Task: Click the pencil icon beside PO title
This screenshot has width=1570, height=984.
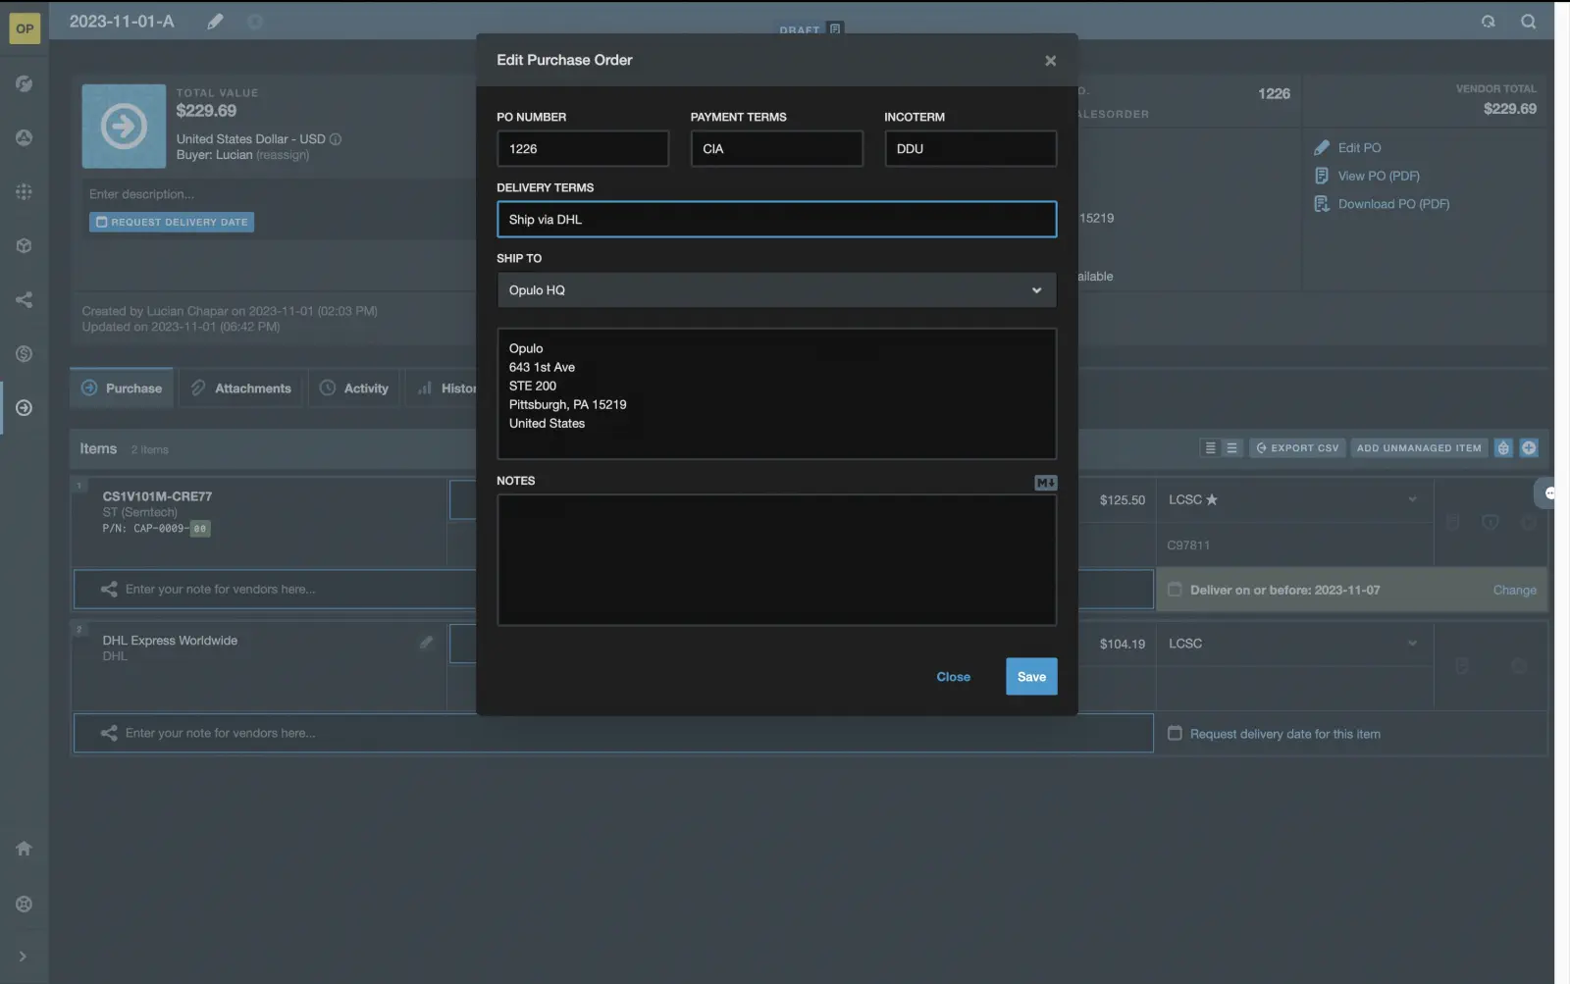Action: coord(215,22)
